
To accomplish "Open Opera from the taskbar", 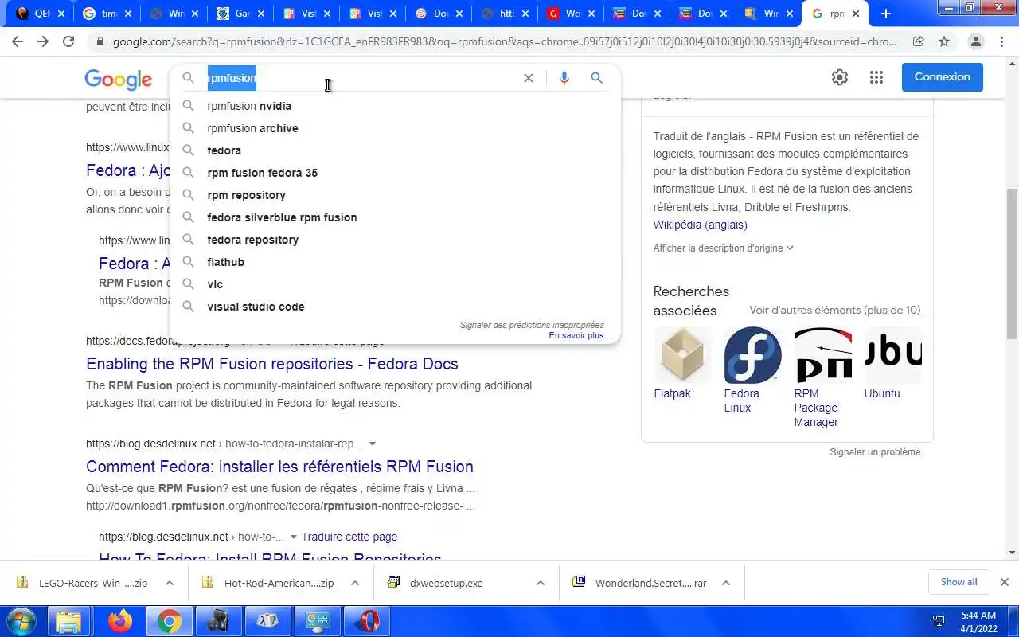I will pyautogui.click(x=367, y=621).
